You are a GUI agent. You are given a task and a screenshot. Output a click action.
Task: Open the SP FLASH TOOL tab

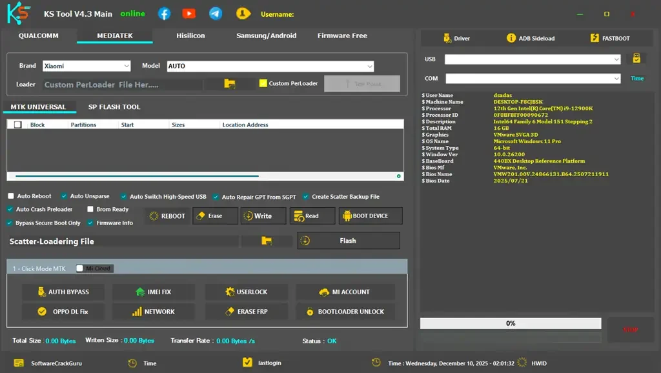click(114, 107)
